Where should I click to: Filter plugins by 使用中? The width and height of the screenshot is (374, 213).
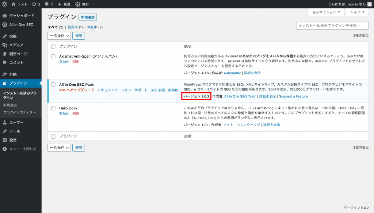73,27
